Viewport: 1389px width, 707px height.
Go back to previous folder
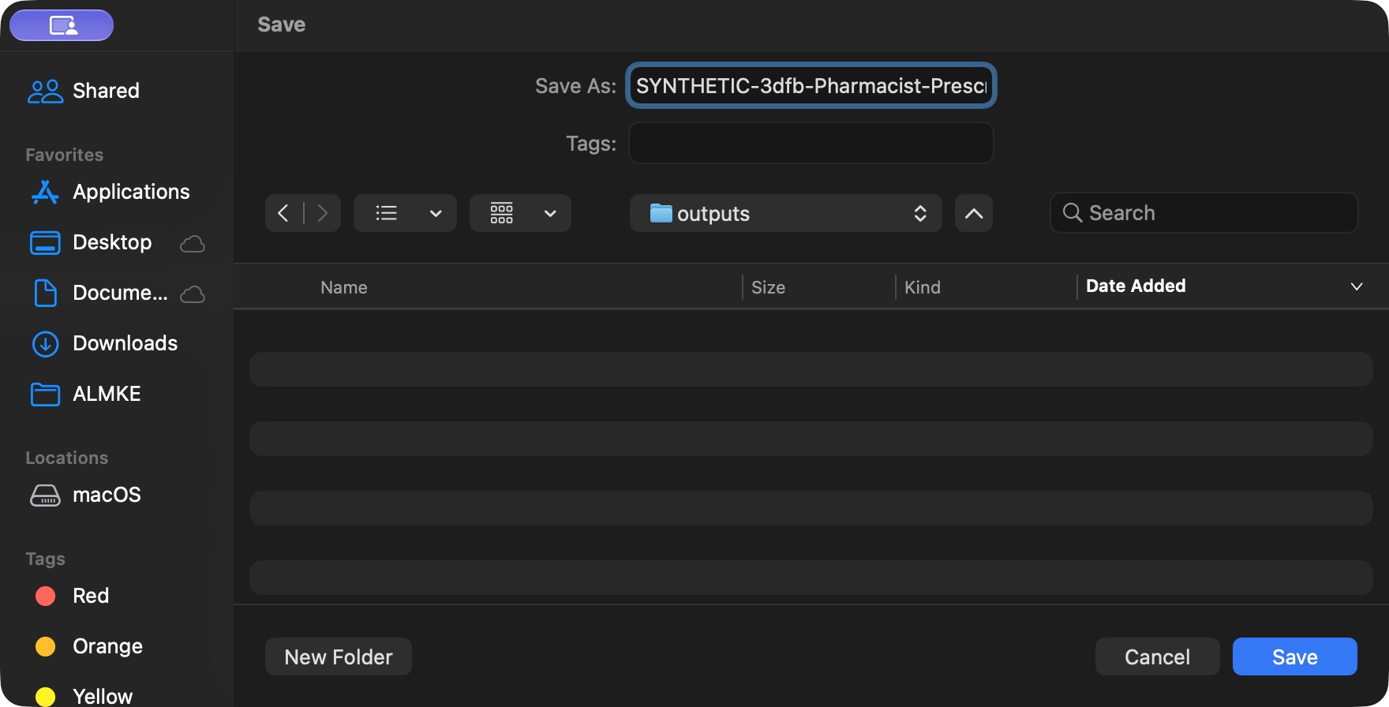283,213
